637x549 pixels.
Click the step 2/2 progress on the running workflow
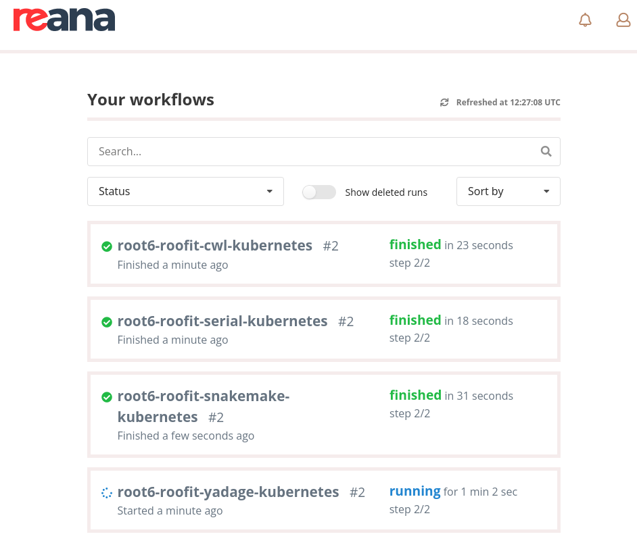click(x=409, y=508)
